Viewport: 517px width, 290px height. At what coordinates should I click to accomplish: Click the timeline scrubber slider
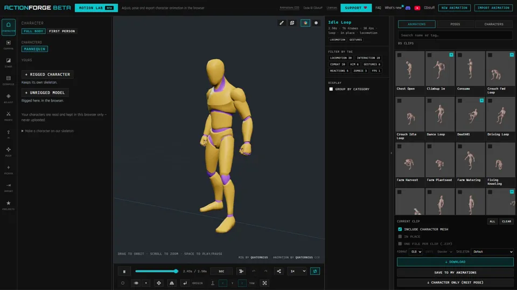157,271
